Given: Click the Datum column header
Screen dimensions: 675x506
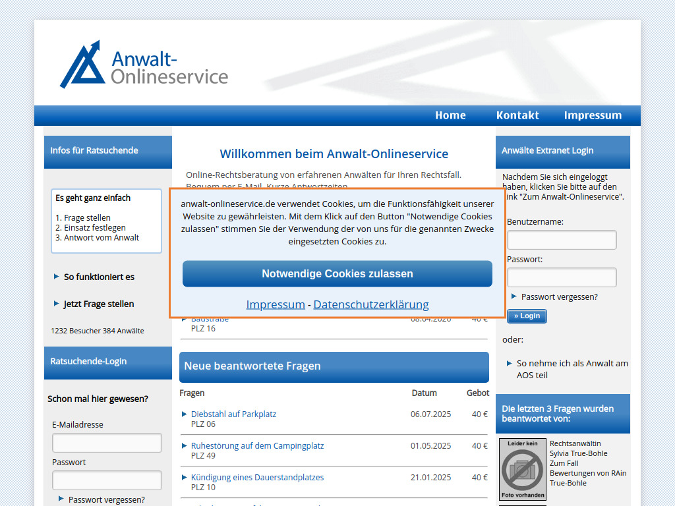Looking at the screenshot, I should [x=424, y=393].
